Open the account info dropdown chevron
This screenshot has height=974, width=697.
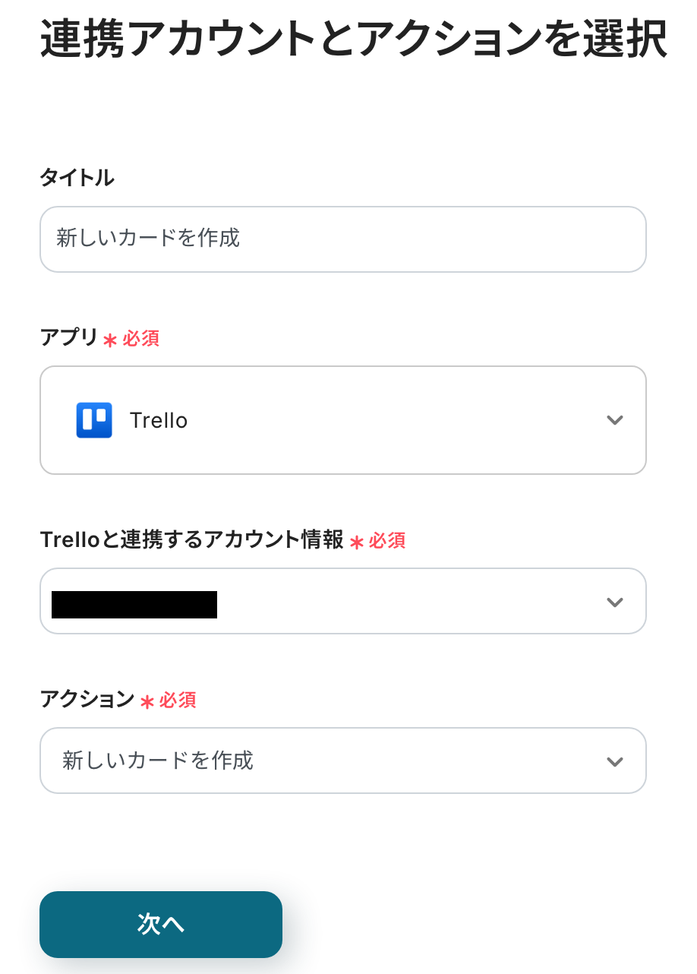pyautogui.click(x=615, y=602)
